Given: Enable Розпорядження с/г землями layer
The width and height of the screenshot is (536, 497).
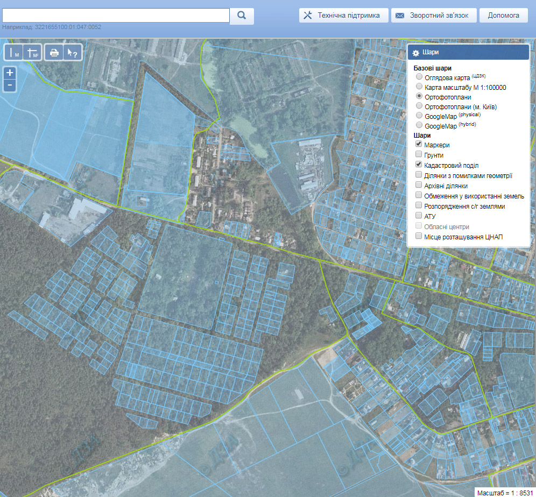Looking at the screenshot, I should pos(418,205).
